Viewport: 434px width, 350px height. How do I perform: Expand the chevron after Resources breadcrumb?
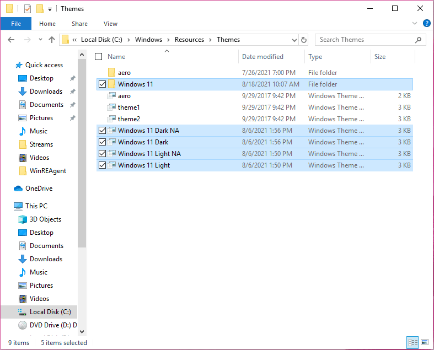pos(210,40)
